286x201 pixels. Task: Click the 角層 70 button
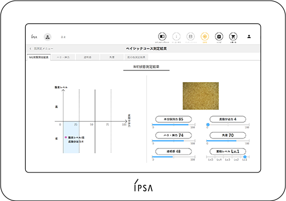click(228, 135)
